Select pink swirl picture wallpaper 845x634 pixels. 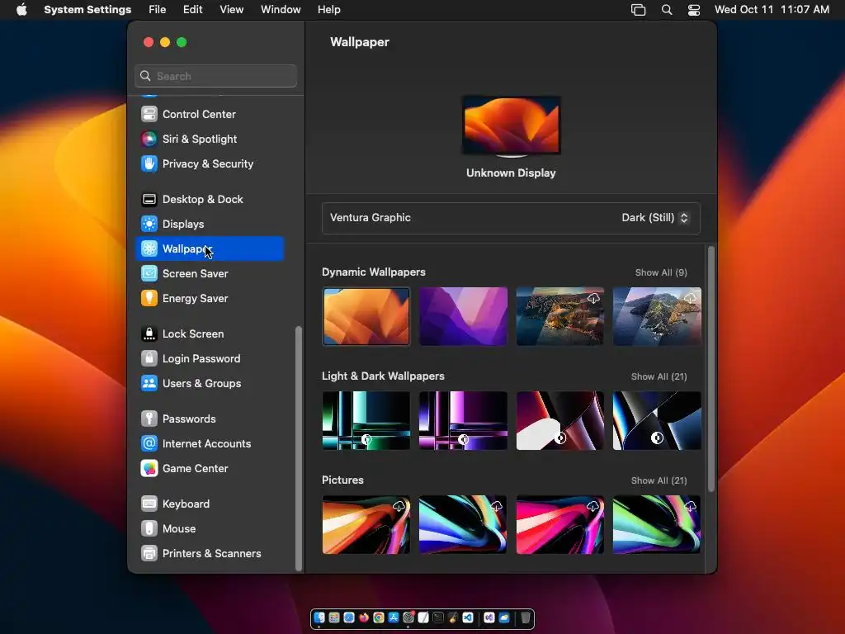(x=560, y=524)
